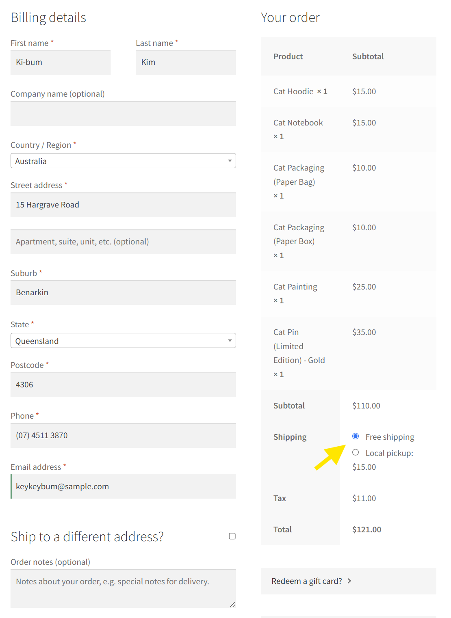
Task: Click the State dropdown arrow icon
Action: point(230,341)
